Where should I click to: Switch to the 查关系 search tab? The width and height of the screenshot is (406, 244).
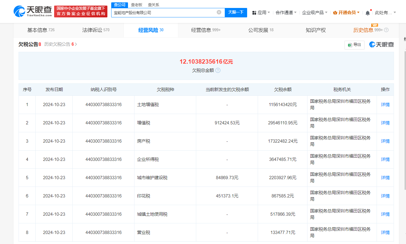pos(154,5)
